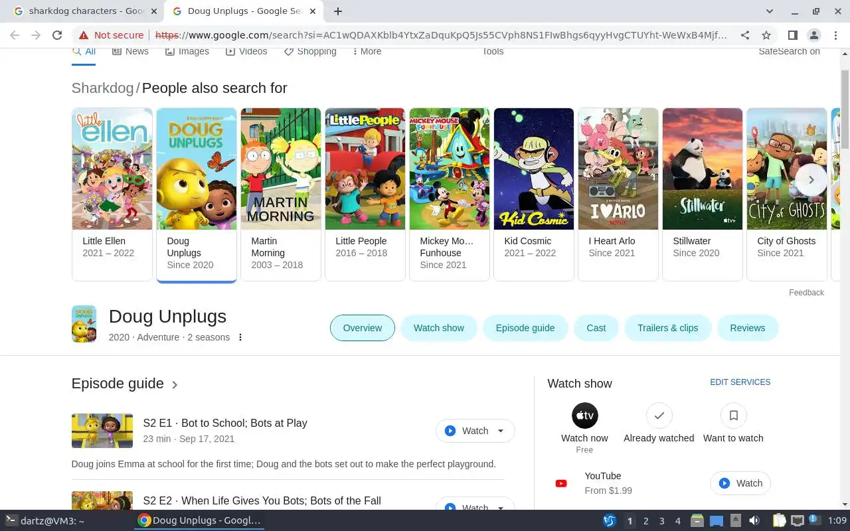Go back to the previous page

pyautogui.click(x=15, y=35)
